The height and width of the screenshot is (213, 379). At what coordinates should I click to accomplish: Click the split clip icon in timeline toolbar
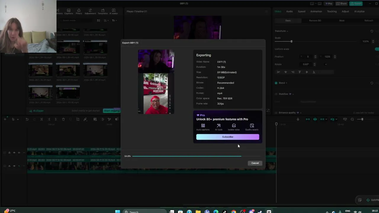[x=41, y=119]
